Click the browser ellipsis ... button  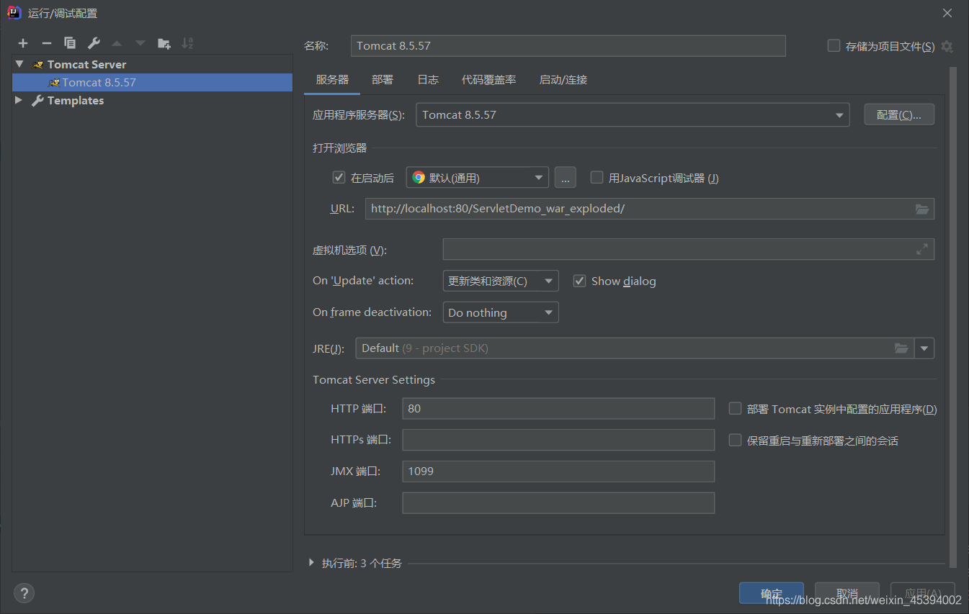pos(566,178)
